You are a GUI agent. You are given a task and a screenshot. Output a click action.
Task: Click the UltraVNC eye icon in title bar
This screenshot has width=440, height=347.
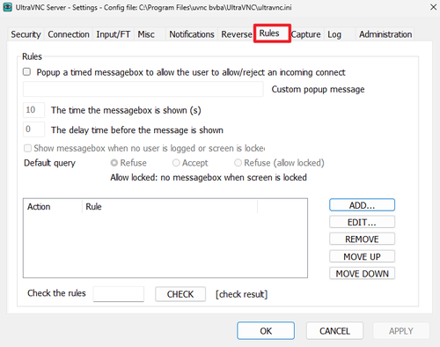click(7, 7)
